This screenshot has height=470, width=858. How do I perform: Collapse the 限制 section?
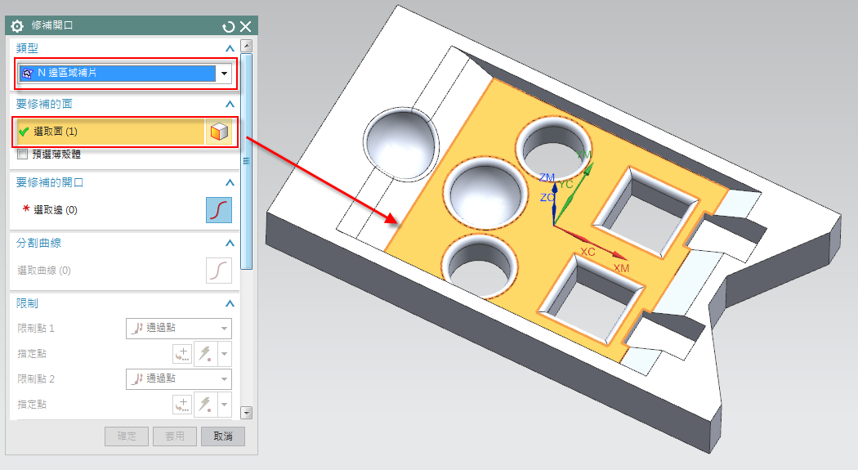[x=230, y=304]
